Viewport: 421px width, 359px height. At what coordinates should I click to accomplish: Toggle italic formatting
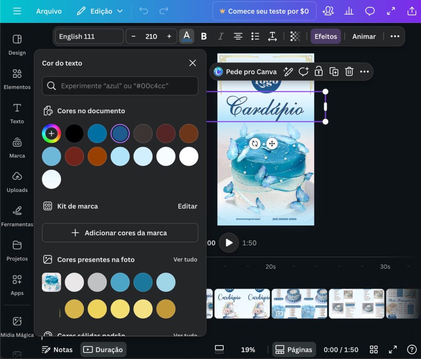click(220, 36)
